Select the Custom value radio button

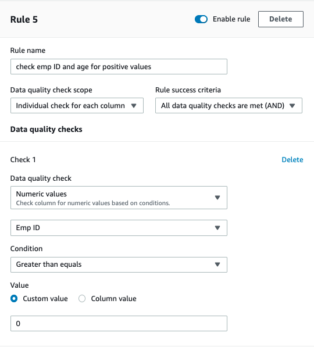pyautogui.click(x=14, y=299)
